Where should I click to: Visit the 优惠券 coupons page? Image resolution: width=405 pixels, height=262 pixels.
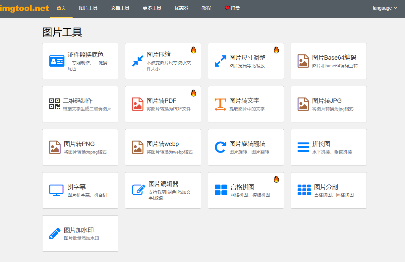coord(181,8)
